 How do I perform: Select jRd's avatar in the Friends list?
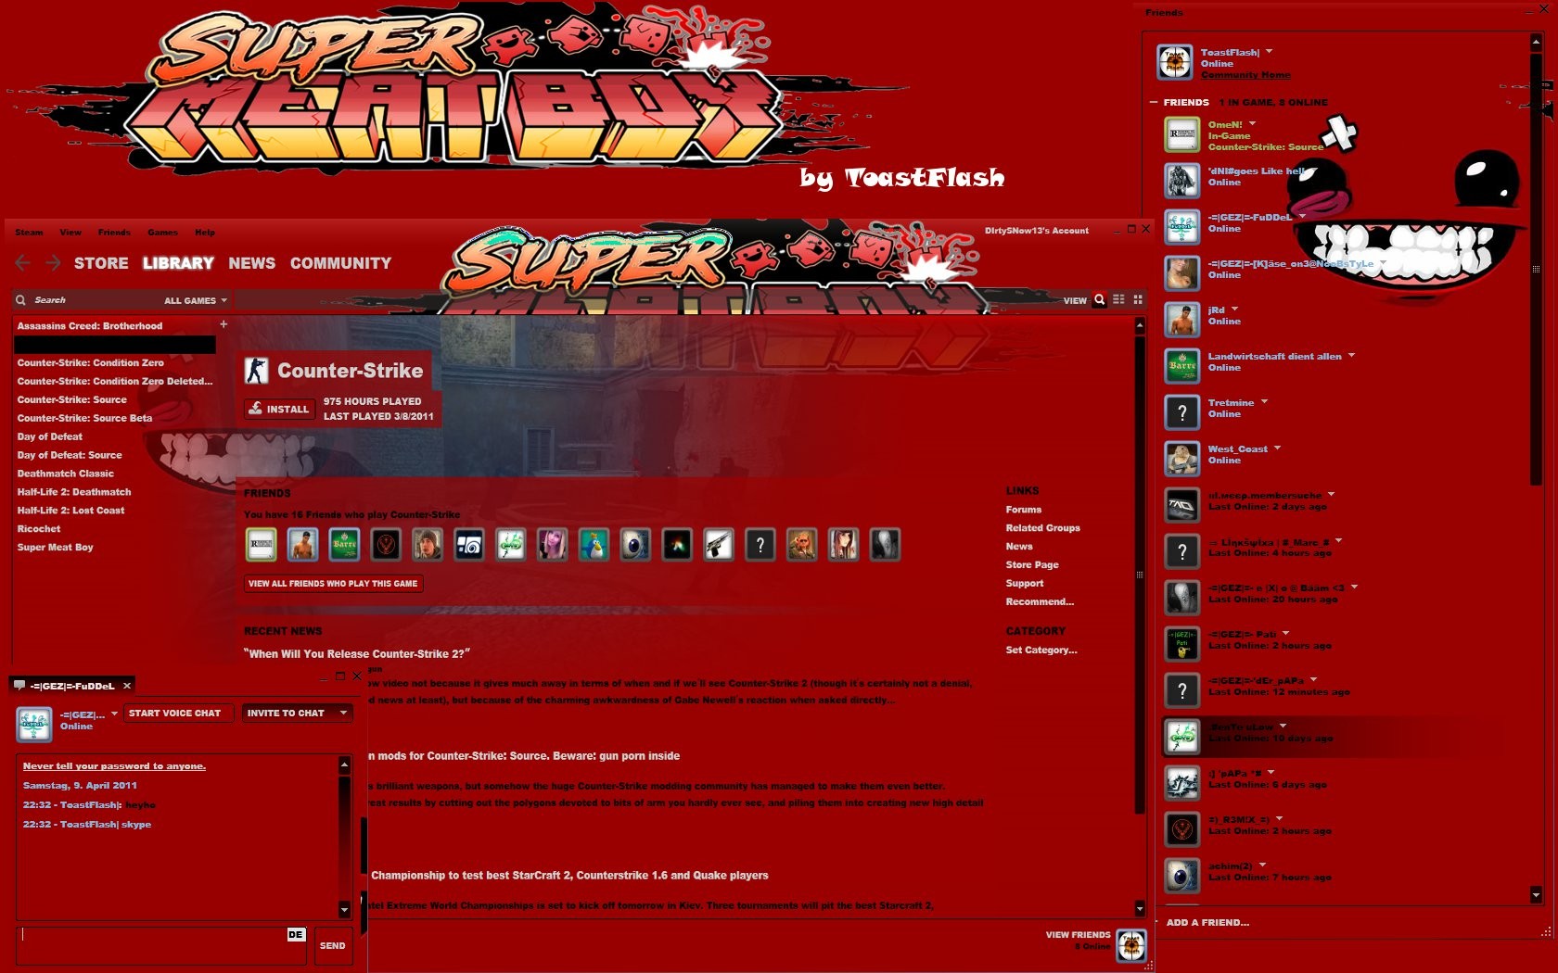[1181, 320]
